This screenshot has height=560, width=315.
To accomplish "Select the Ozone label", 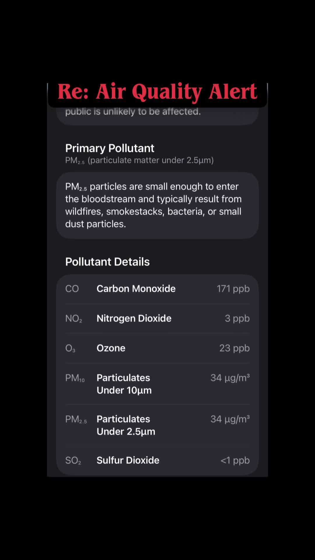I will 111,348.
